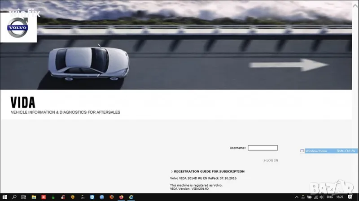Open Registration Guide for Subscription link
359x201 pixels.
(x=209, y=171)
